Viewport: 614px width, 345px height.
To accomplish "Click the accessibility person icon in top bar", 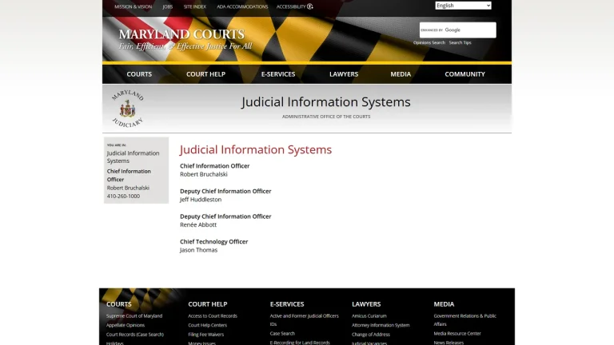I will click(x=309, y=6).
